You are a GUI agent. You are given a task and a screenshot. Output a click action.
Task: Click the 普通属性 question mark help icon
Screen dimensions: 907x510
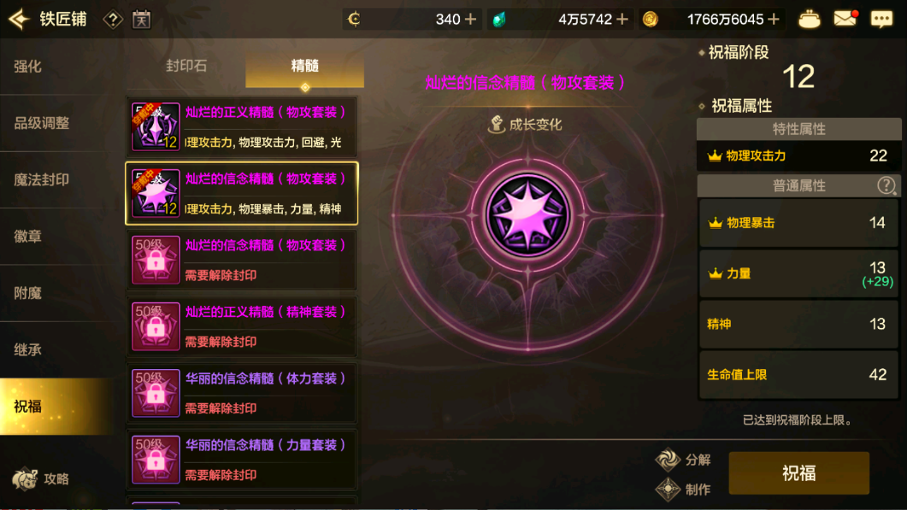[886, 185]
